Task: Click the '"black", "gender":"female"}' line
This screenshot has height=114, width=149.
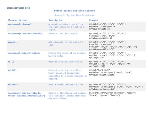Action: (x=104, y=95)
